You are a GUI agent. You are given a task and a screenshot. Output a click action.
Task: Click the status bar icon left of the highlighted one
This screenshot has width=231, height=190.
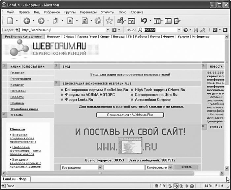170,186
